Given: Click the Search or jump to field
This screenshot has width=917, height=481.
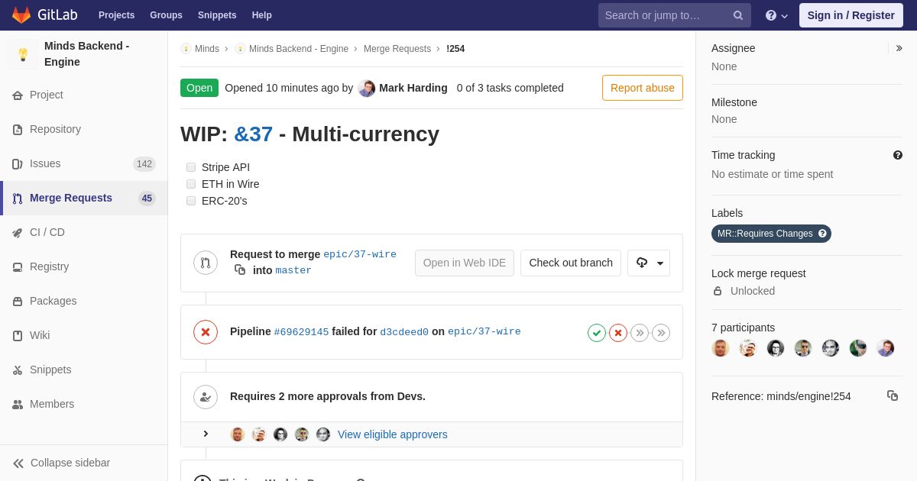Looking at the screenshot, I should coord(675,15).
